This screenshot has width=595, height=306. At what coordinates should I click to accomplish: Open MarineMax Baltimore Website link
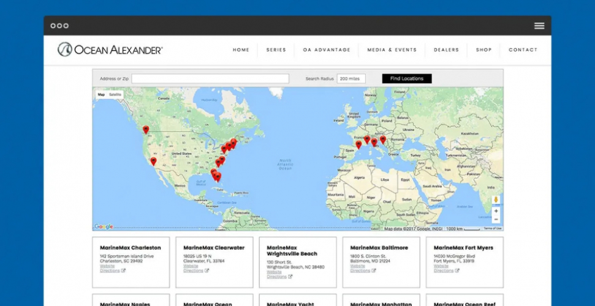coord(357,266)
